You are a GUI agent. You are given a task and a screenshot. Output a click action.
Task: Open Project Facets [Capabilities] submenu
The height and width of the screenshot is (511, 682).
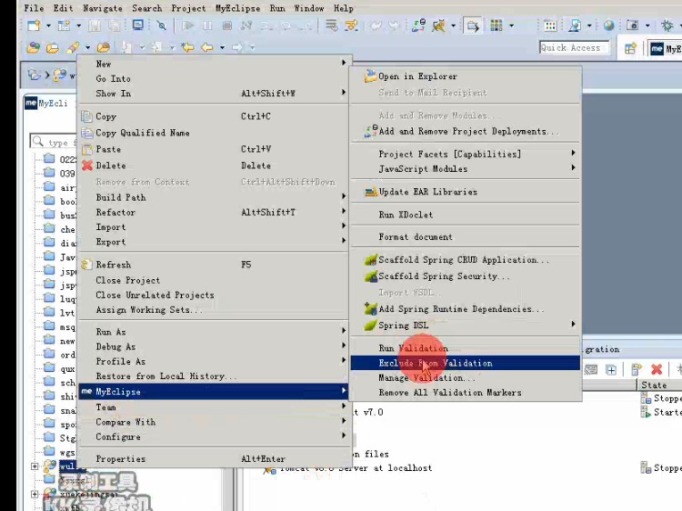466,154
